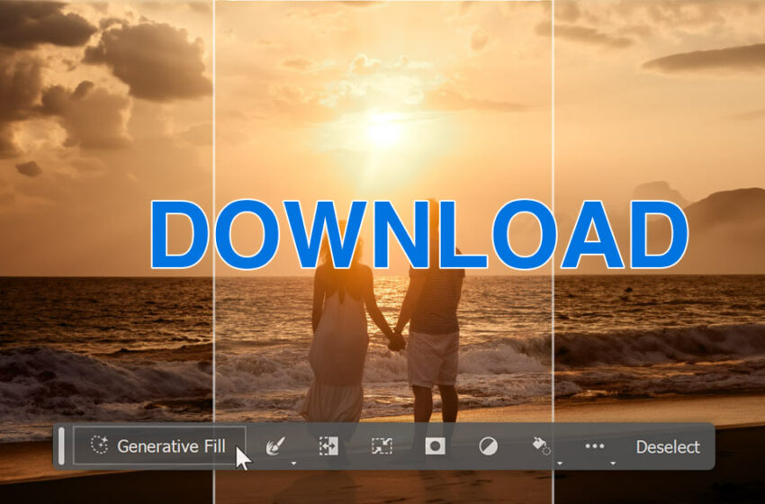Click the Invert Selection icon
Viewport: 765px width, 504px height.
328,446
